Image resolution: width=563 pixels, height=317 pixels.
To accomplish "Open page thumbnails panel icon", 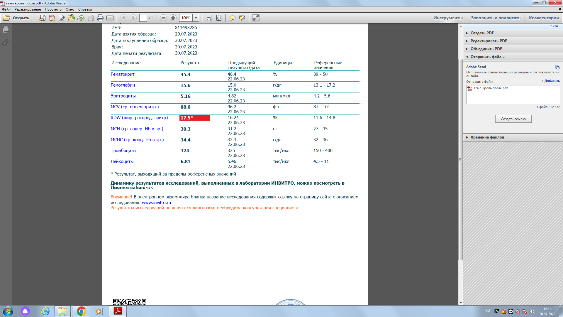I will (x=6, y=30).
